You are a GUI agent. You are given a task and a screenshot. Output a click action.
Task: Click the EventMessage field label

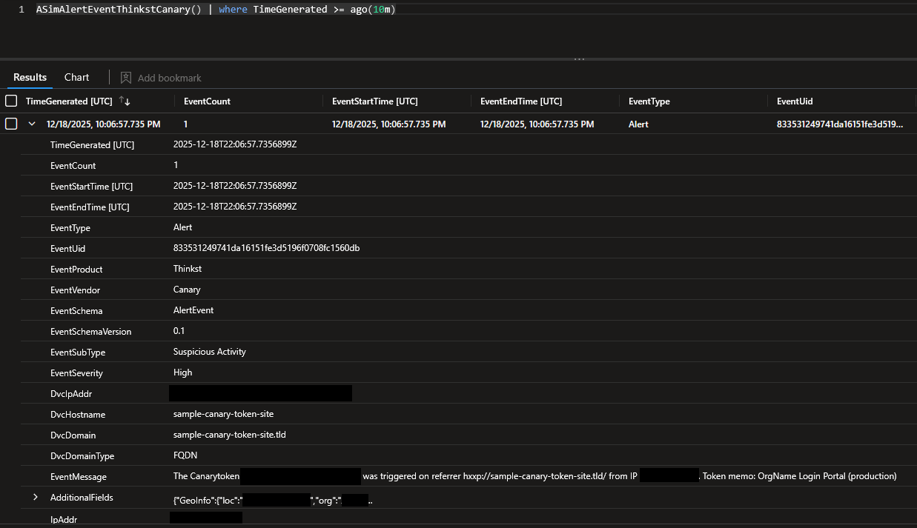pyautogui.click(x=79, y=477)
